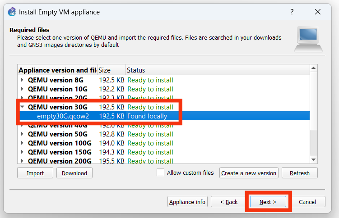Click the scrollbar down arrow in list
339x218 pixels.
(313, 159)
